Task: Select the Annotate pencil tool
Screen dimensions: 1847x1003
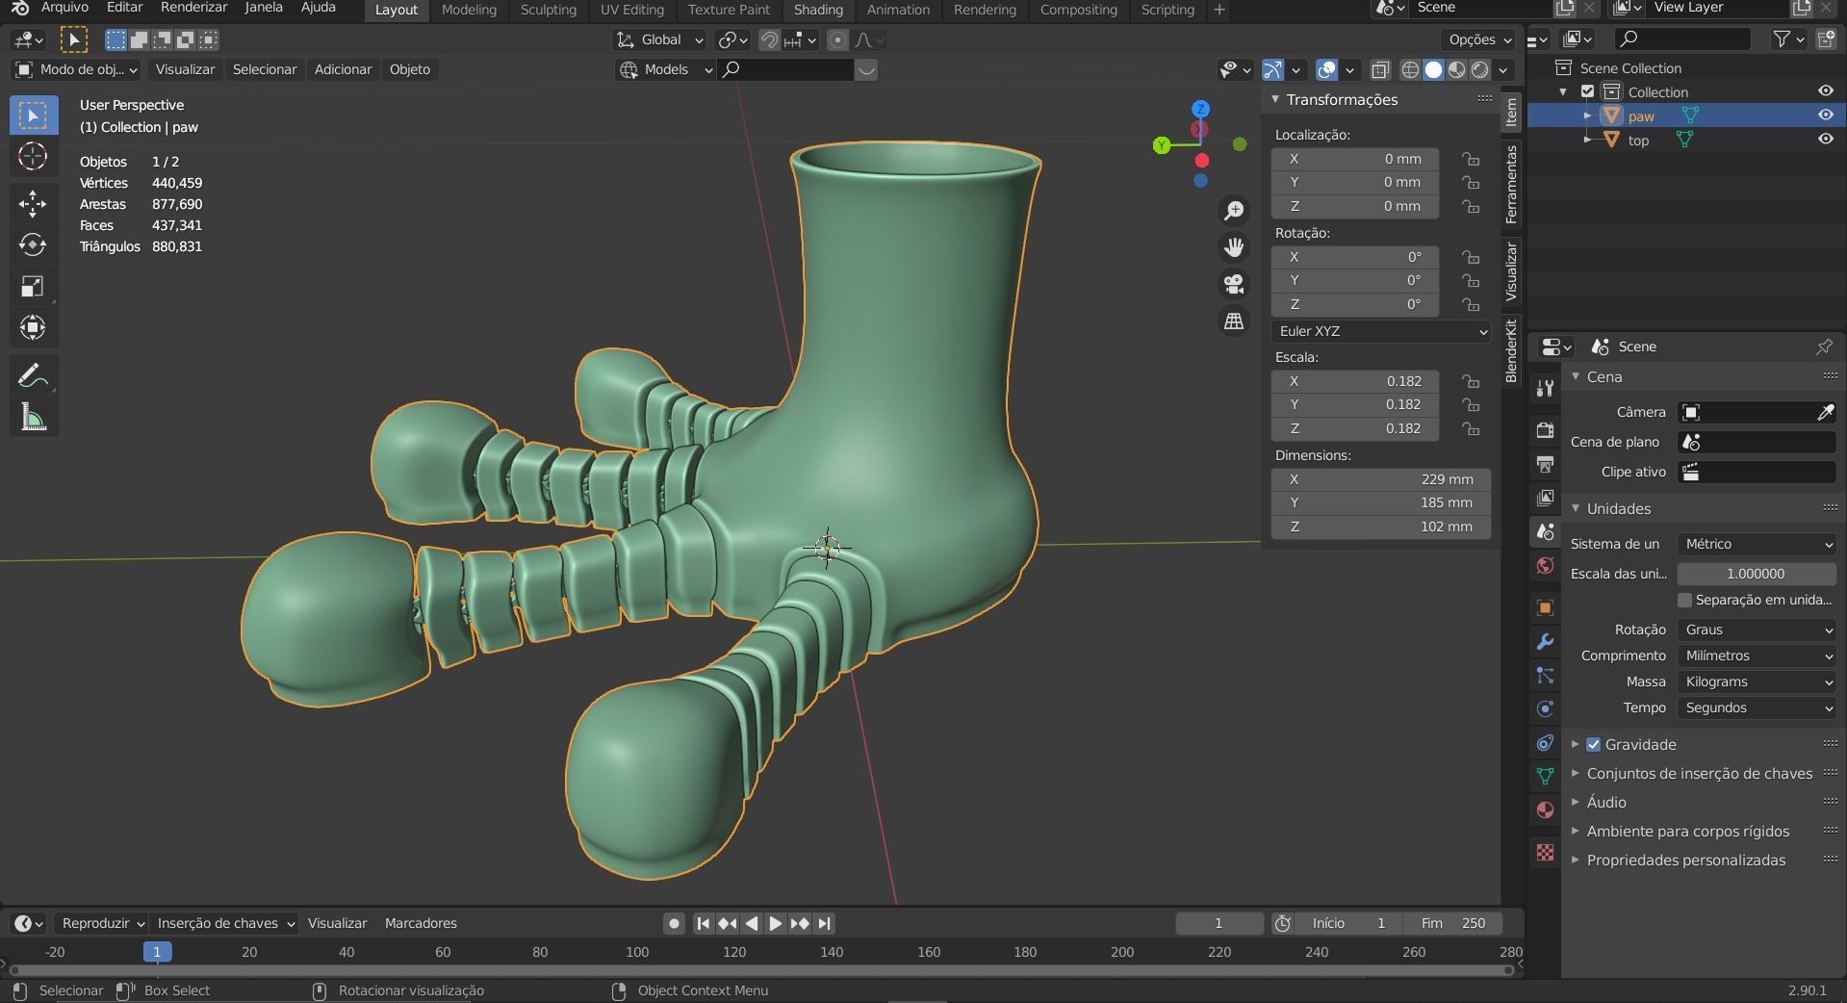Action: coord(33,375)
